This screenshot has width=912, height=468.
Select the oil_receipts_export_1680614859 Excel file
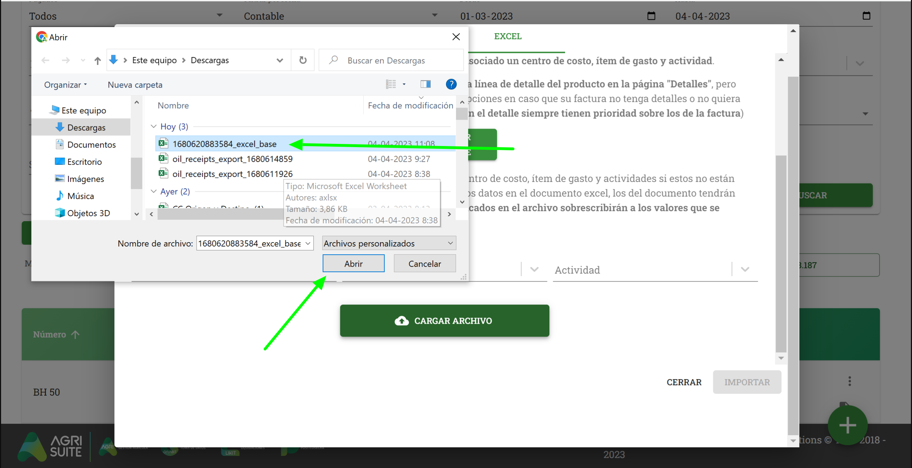232,159
